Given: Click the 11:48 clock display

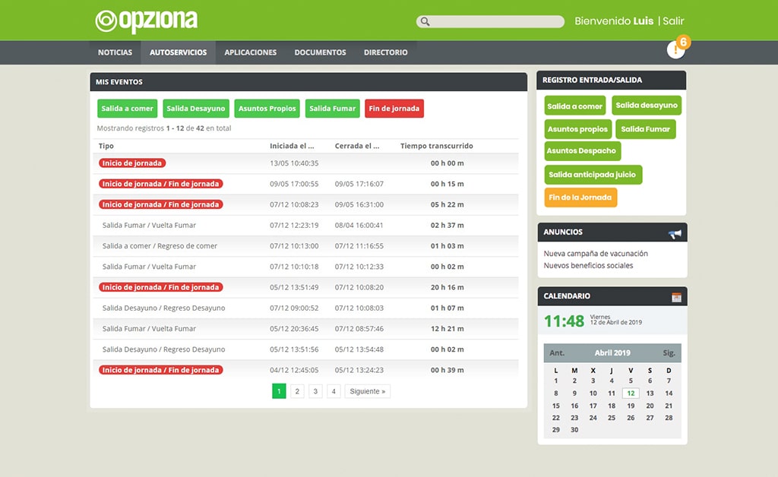Looking at the screenshot, I should point(565,321).
